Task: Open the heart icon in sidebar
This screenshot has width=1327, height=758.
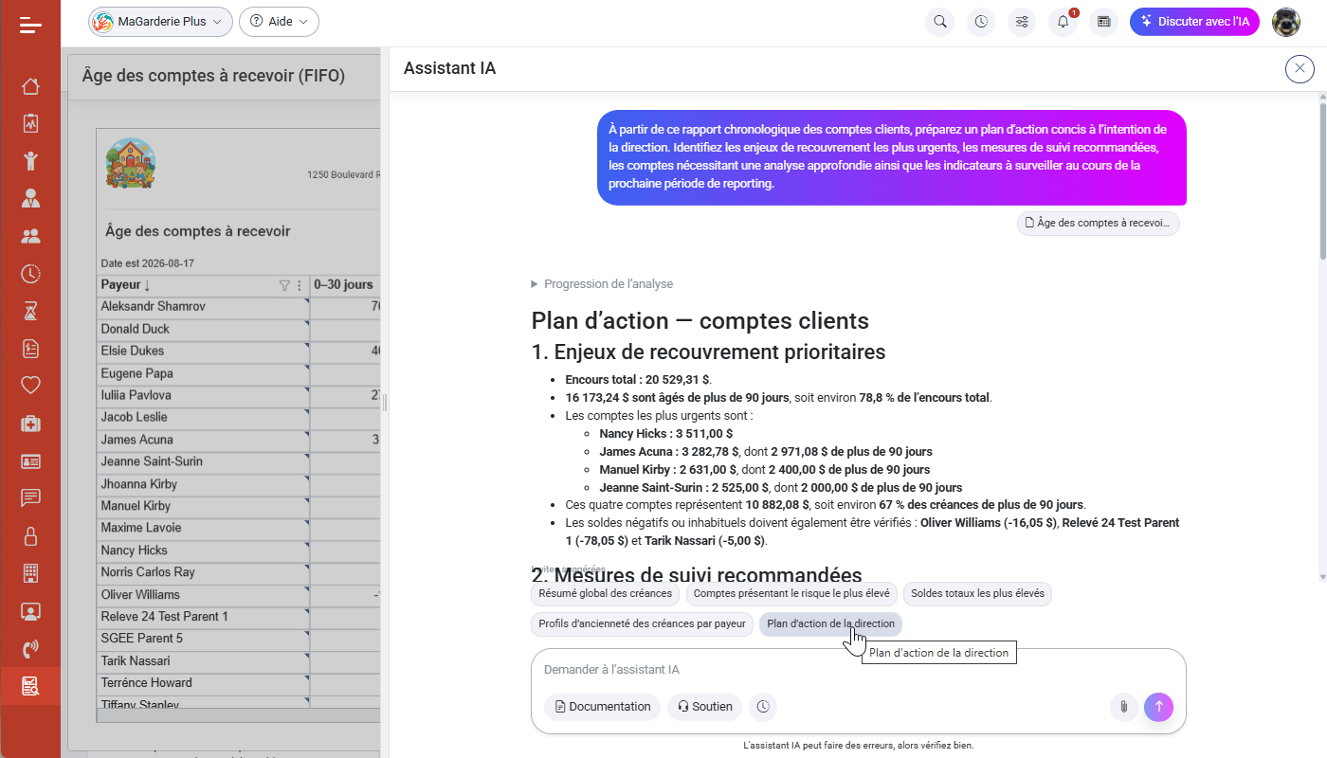Action: coord(30,386)
